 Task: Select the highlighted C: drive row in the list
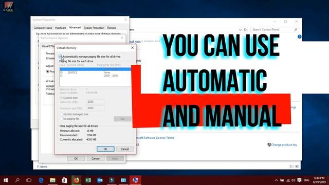tap(95, 69)
